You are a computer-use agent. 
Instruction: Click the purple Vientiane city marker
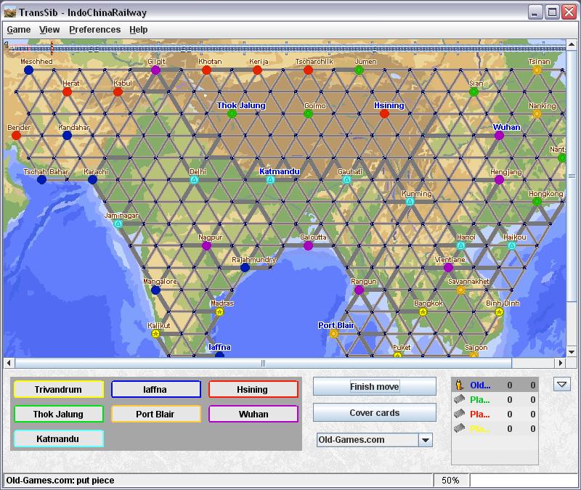coord(448,267)
